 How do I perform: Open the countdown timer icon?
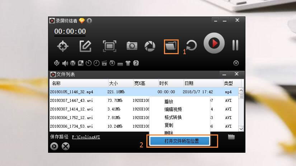[x=89, y=63]
